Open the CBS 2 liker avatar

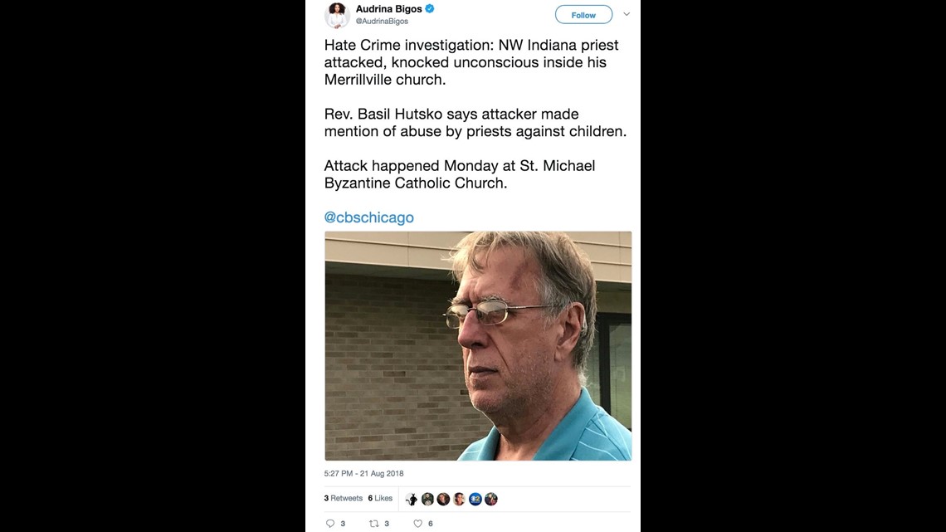coord(475,499)
